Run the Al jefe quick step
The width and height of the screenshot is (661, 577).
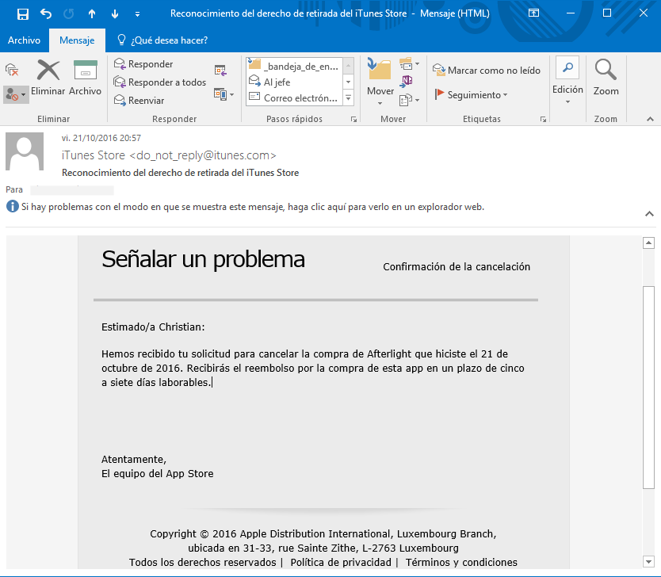[x=294, y=82]
